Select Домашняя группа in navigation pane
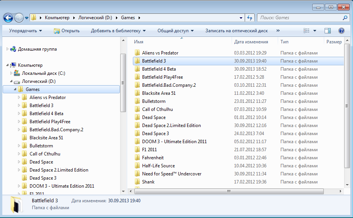The height and width of the screenshot is (218, 353). coord(37,49)
